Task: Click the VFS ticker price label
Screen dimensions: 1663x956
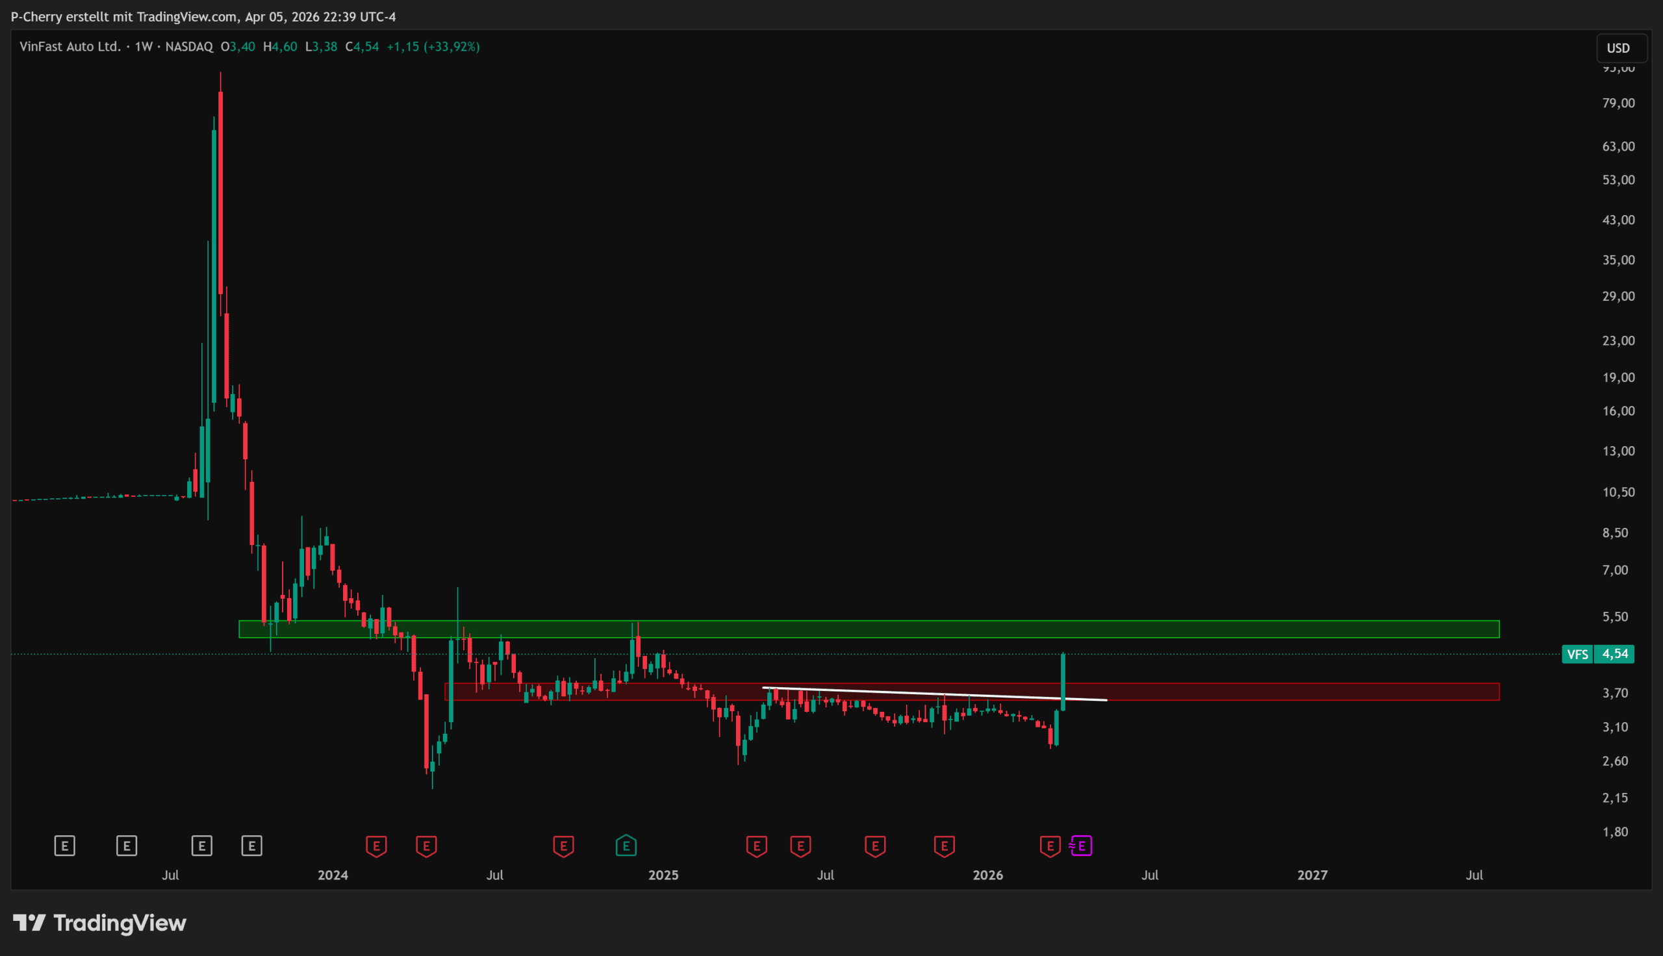Action: point(1577,654)
